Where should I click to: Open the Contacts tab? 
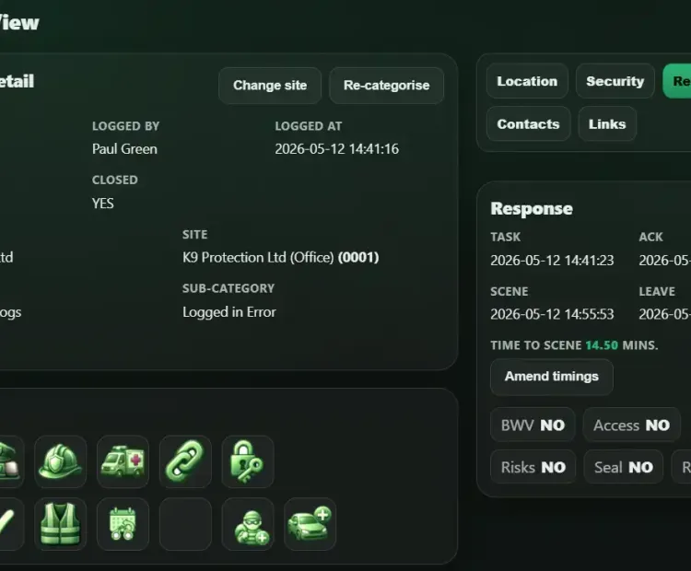pos(528,123)
